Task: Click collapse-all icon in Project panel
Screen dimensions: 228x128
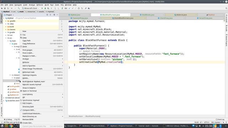Action: pos(51,15)
